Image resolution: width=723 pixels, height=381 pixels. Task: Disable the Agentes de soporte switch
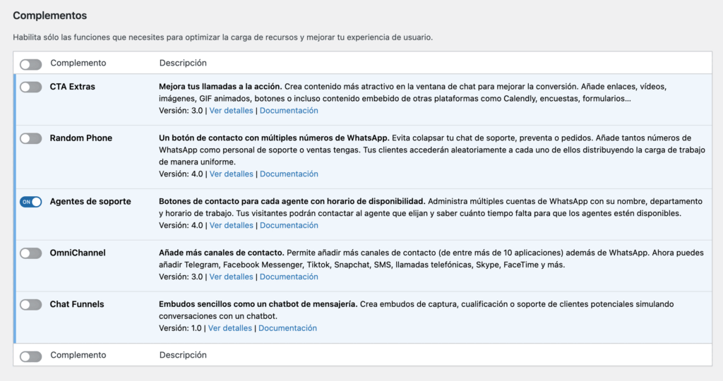[30, 202]
